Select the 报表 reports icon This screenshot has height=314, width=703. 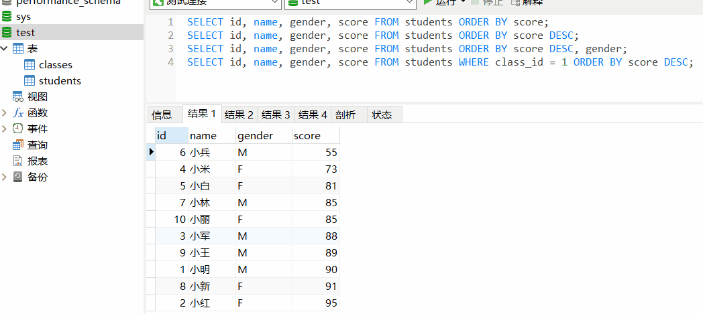[x=18, y=161]
